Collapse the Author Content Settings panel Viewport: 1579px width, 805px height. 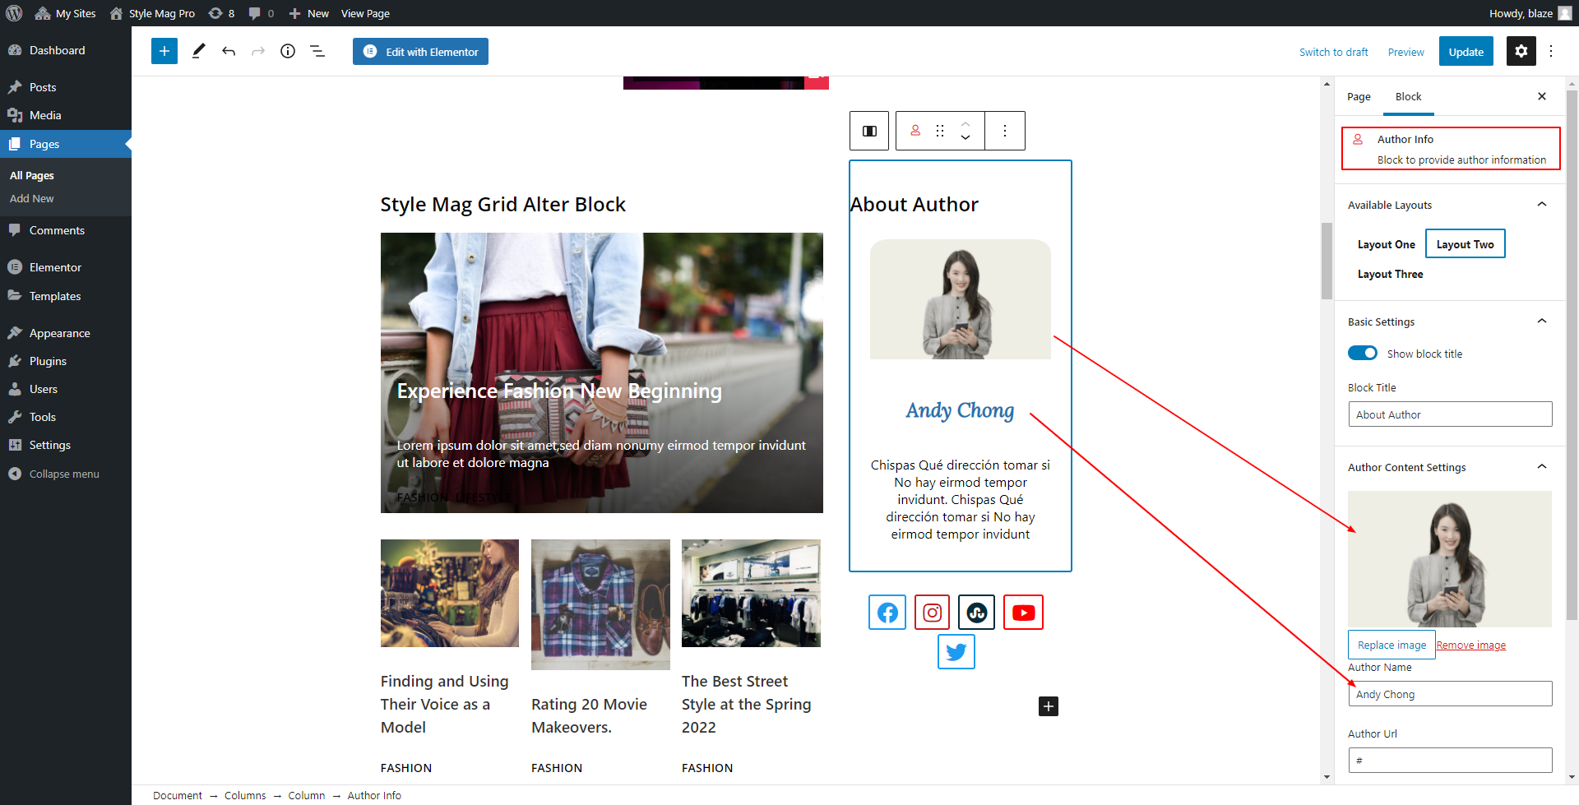pyautogui.click(x=1542, y=467)
